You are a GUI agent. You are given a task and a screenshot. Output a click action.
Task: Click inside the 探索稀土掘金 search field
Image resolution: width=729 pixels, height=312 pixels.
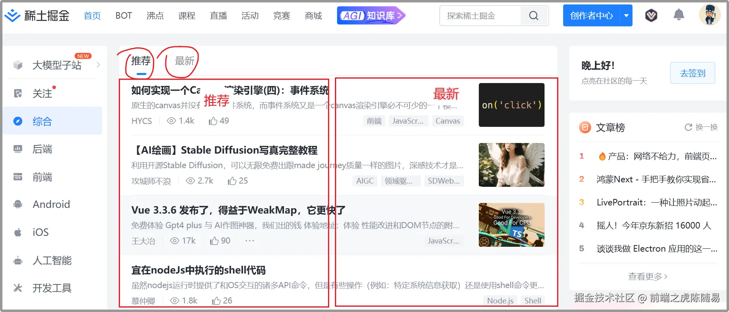tap(480, 16)
